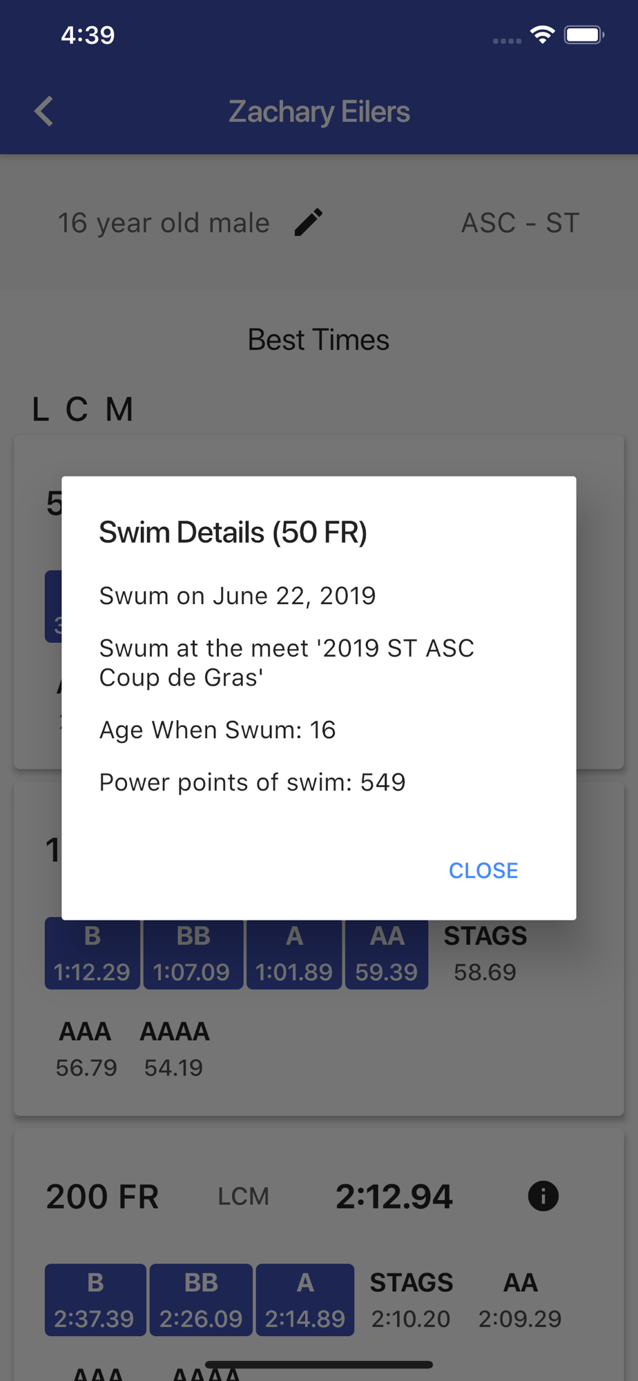Tap the STAGS 2:10.20 standard

tap(412, 1300)
